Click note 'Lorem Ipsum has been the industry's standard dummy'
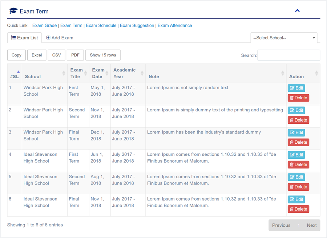 click(x=204, y=132)
